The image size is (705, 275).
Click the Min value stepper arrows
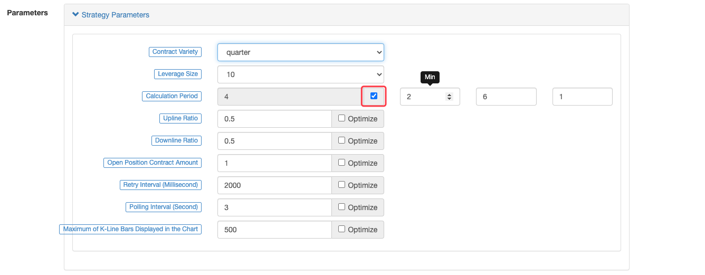pyautogui.click(x=449, y=97)
